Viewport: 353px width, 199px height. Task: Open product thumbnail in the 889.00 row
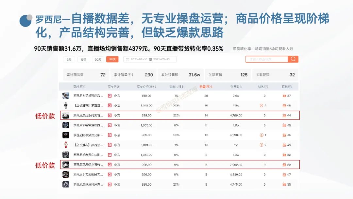tap(66, 184)
